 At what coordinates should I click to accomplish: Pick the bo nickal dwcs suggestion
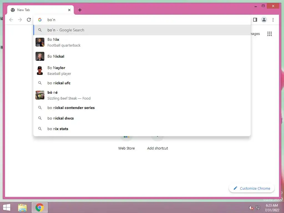(x=142, y=118)
